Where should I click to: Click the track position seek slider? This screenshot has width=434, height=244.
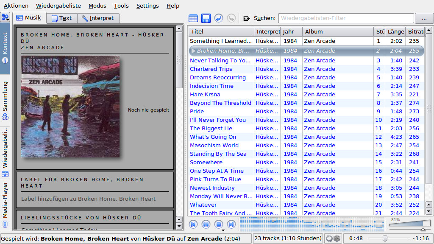tap(389, 238)
